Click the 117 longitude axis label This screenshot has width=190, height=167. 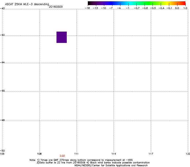pos(151,154)
